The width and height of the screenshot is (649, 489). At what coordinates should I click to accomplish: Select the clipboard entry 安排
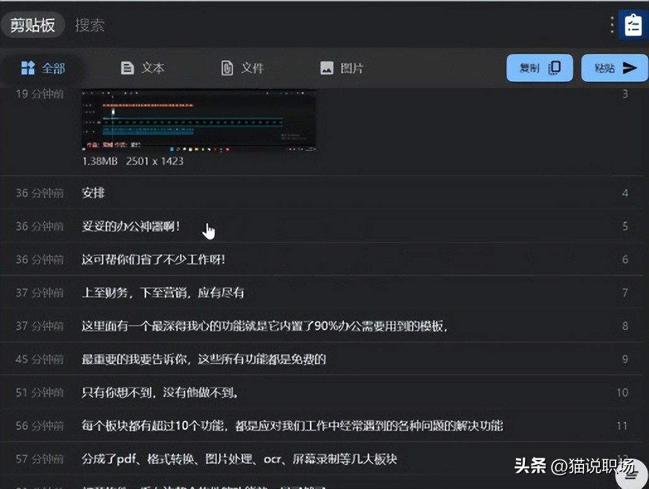pyautogui.click(x=93, y=193)
